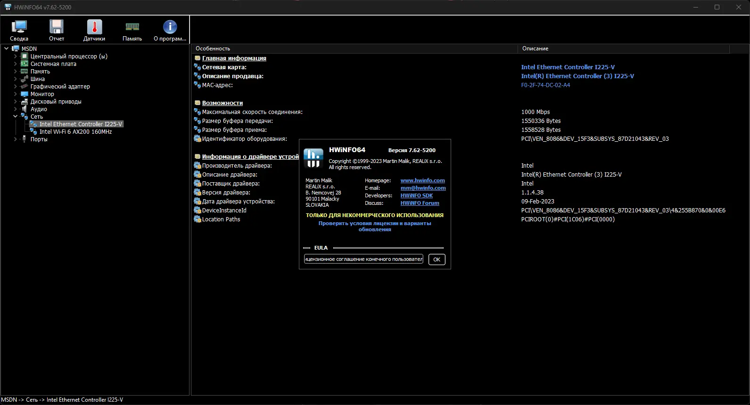Select the Графический адаптер tree item
Viewport: 750px width, 405px height.
[60, 86]
